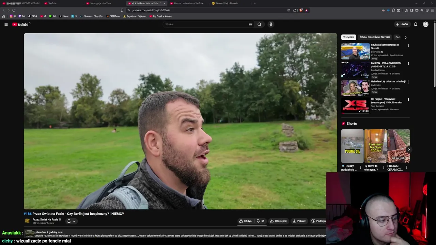Viewport: 436px width, 245px height.
Task: Open the apps grid in bookmarks bar
Action: pyautogui.click(x=3, y=16)
